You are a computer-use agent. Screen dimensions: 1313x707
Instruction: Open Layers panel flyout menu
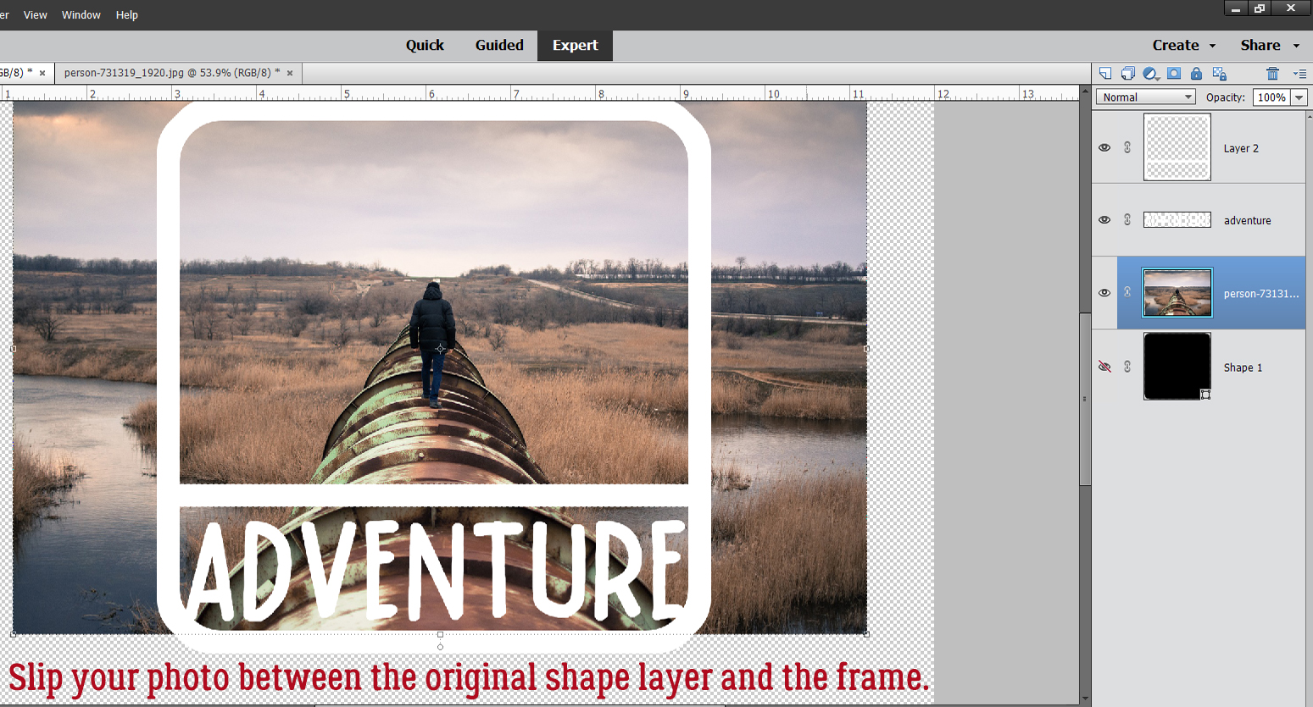(x=1299, y=74)
